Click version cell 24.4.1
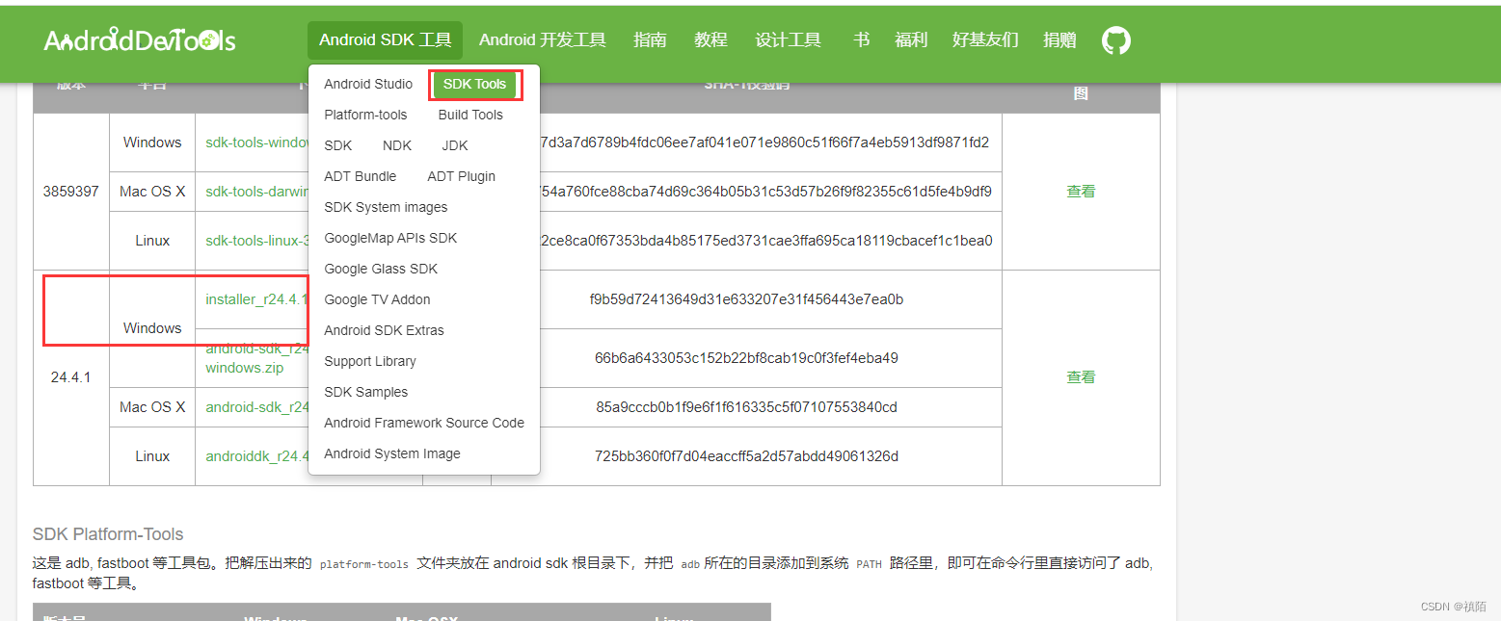 point(71,377)
